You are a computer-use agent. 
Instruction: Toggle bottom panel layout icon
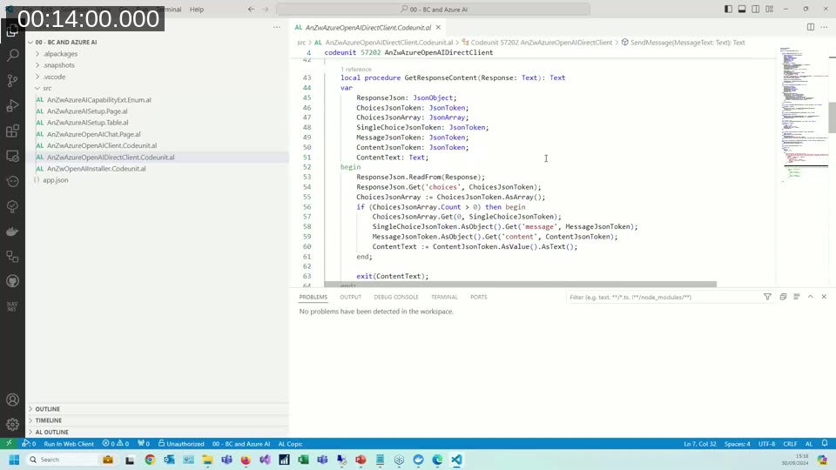click(742, 9)
